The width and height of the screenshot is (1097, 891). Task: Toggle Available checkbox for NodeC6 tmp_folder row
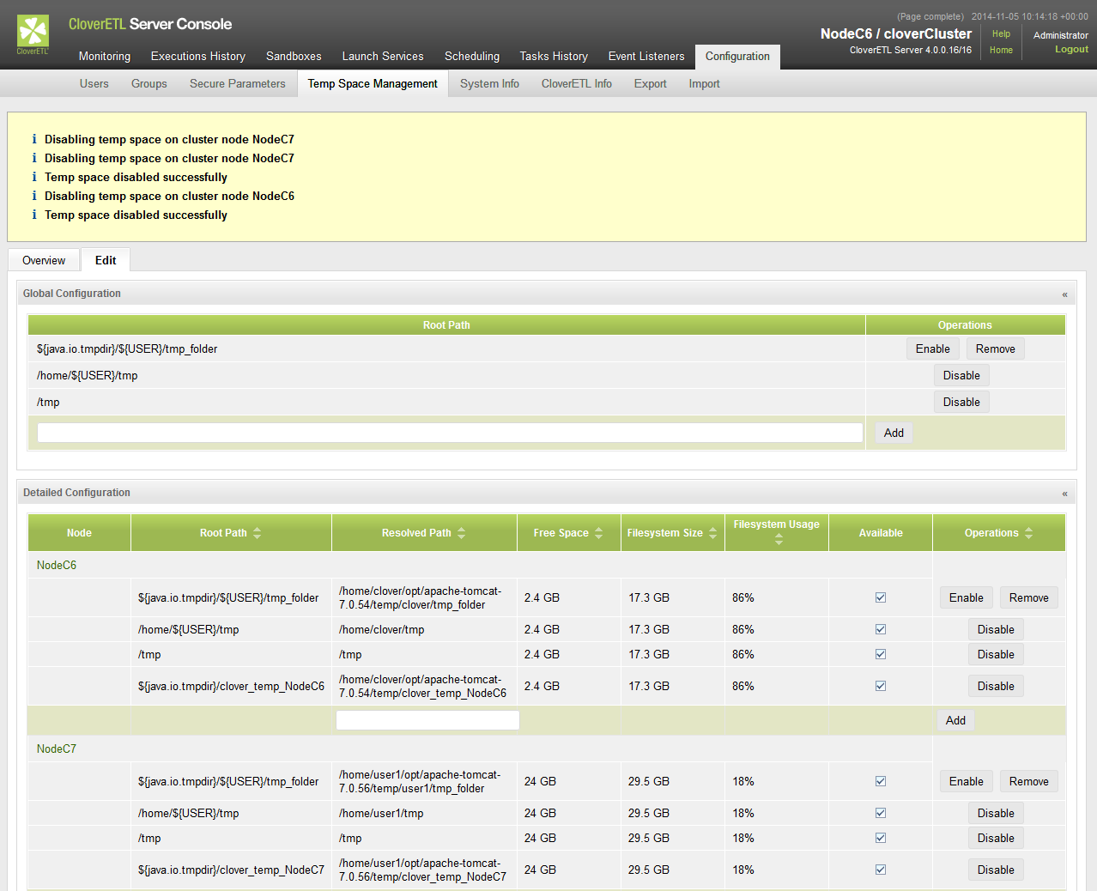point(880,597)
